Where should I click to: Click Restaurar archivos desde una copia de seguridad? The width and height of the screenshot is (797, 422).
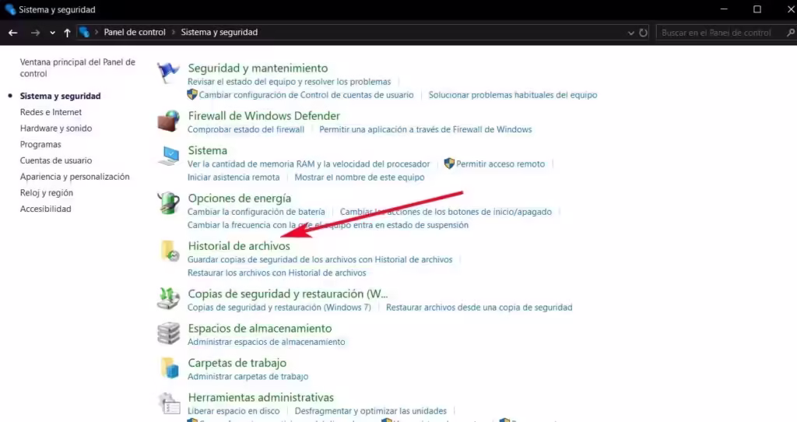(x=479, y=308)
